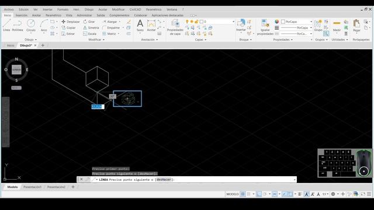Click the Estirar (stretch) tool

coord(68,34)
